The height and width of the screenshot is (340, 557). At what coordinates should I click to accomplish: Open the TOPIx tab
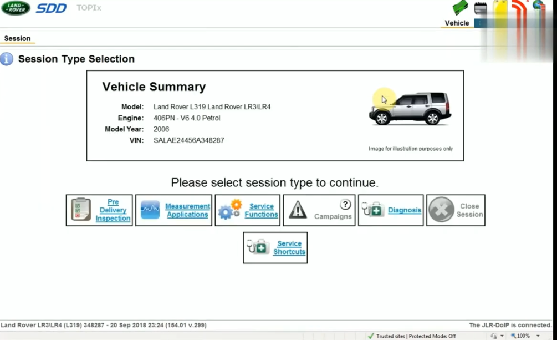point(89,8)
